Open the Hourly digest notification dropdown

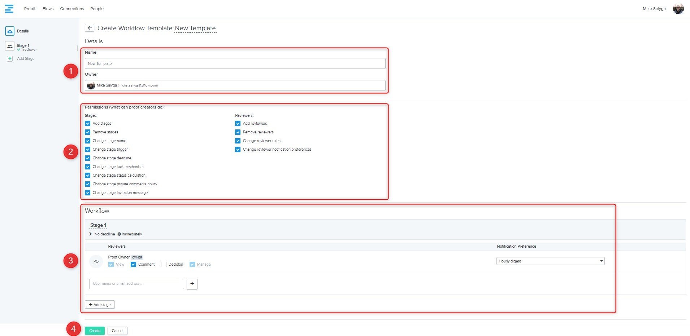550,261
